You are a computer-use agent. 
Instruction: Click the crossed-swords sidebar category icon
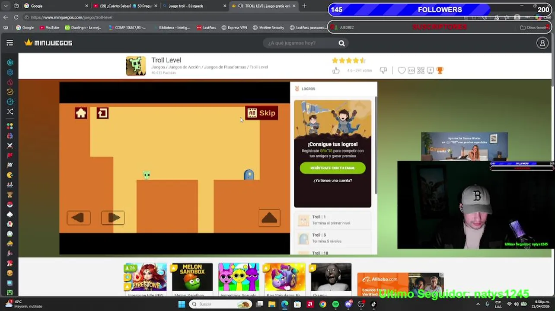point(10,146)
